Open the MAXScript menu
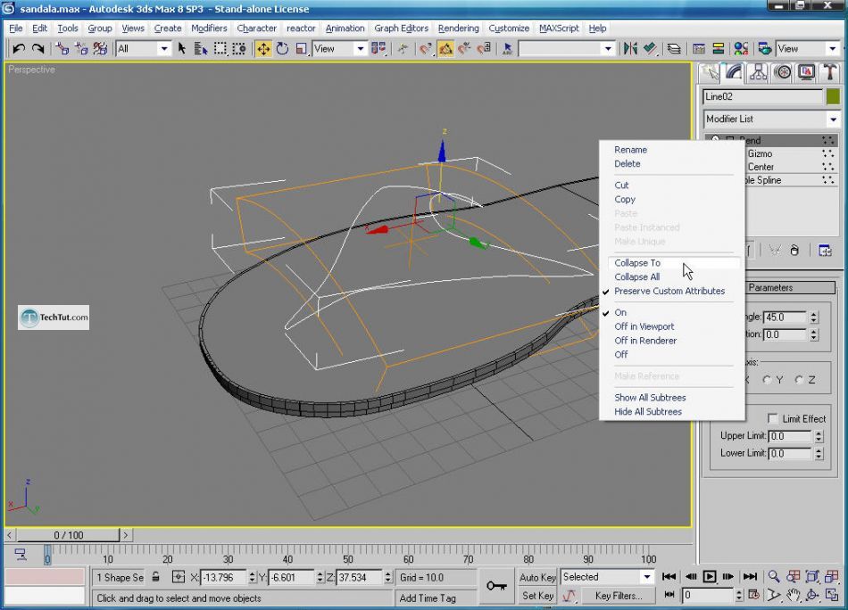This screenshot has width=848, height=610. pos(559,29)
